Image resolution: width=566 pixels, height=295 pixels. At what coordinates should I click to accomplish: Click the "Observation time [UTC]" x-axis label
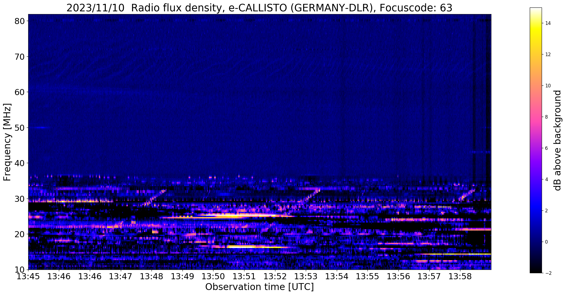point(259,287)
